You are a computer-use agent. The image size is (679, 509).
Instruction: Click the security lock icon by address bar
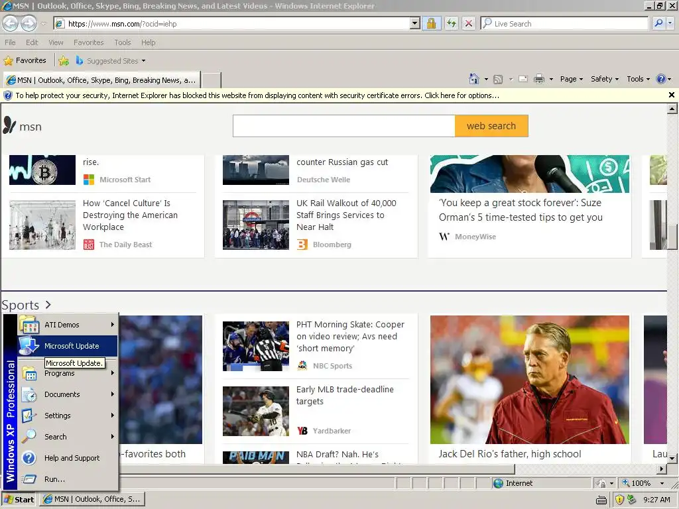click(x=431, y=23)
